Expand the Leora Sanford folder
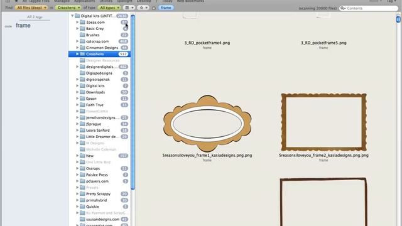The image size is (402, 226). click(77, 130)
